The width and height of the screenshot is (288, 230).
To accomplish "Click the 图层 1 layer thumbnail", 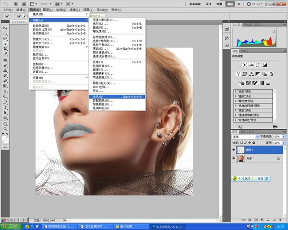I will point(240,150).
